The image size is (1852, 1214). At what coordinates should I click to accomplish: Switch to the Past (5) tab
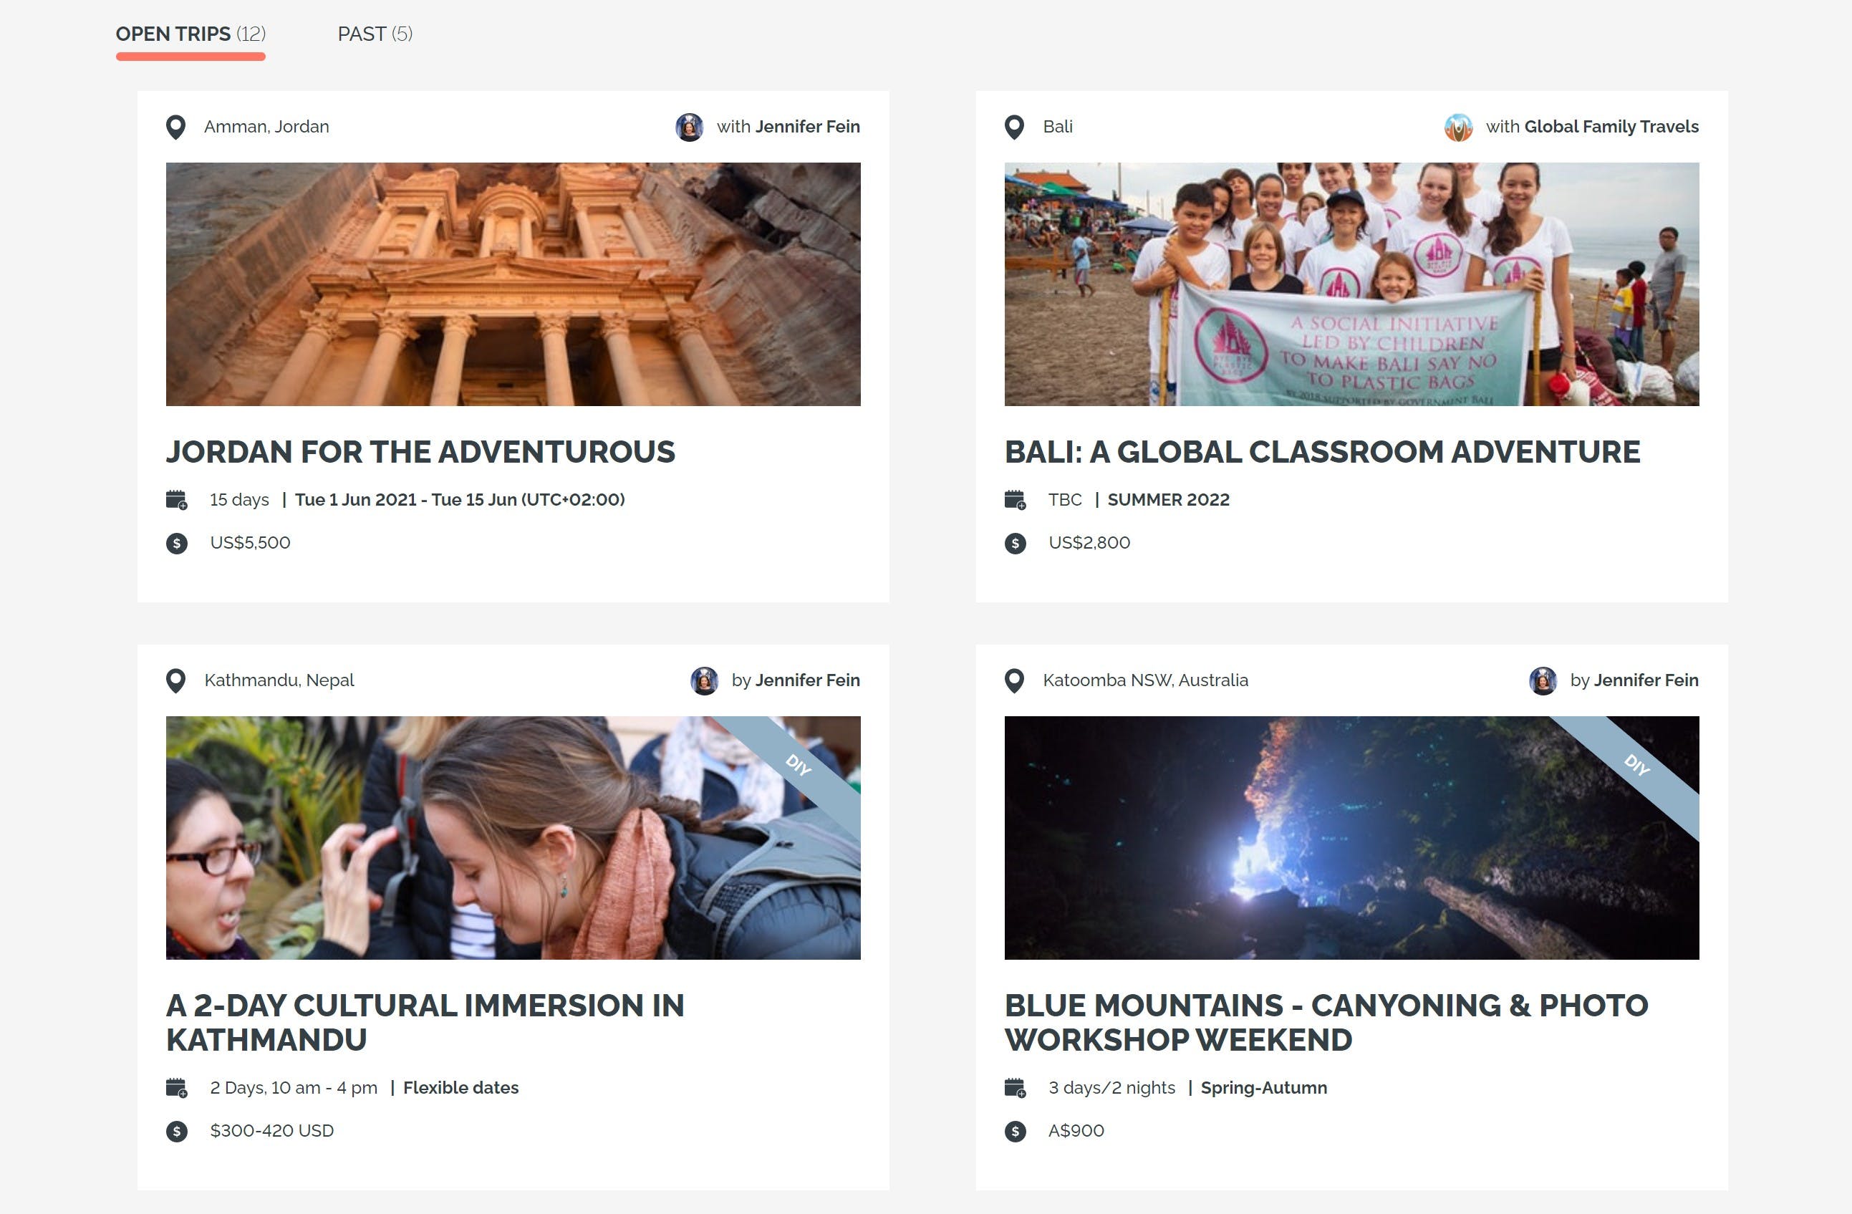pos(375,34)
